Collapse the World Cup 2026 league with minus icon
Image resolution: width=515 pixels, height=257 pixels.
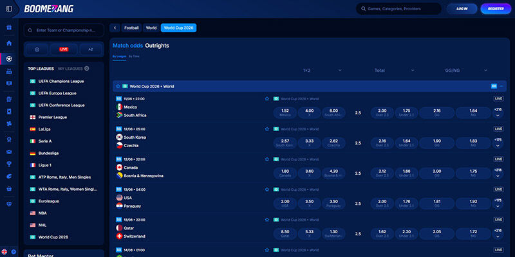501,86
